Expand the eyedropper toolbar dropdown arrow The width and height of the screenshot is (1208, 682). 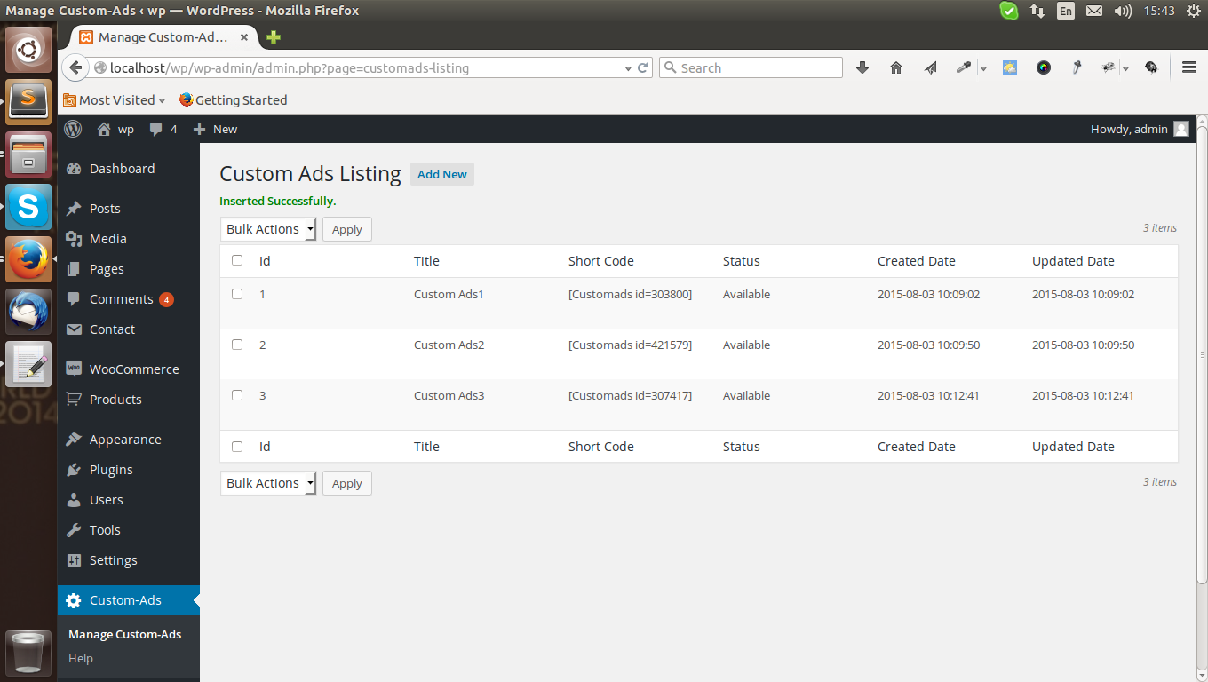pos(983,67)
